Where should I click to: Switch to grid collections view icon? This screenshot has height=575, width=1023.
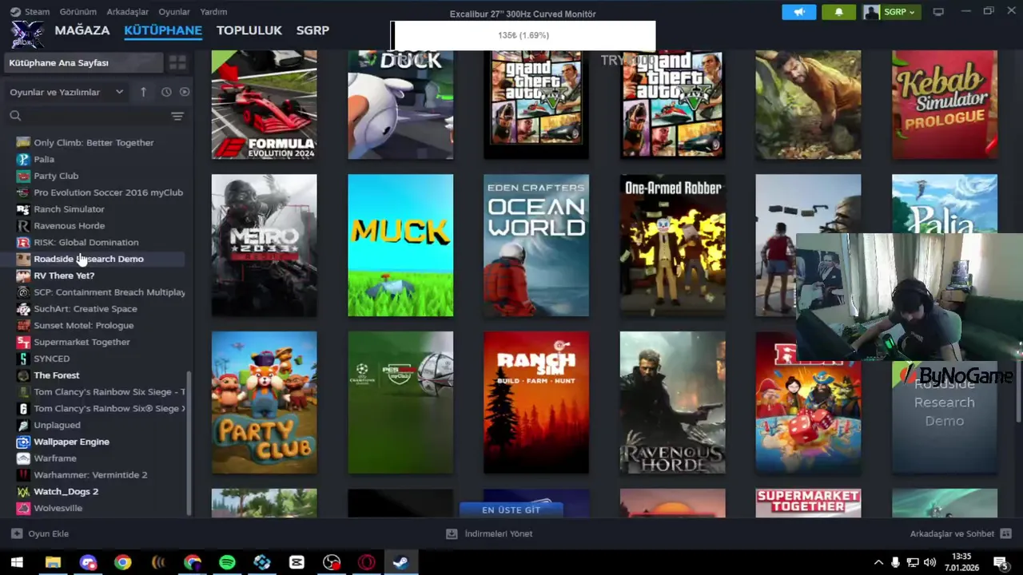point(177,62)
